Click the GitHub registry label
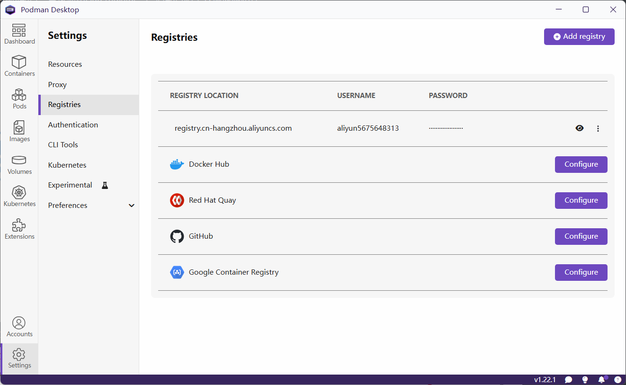 pyautogui.click(x=201, y=236)
